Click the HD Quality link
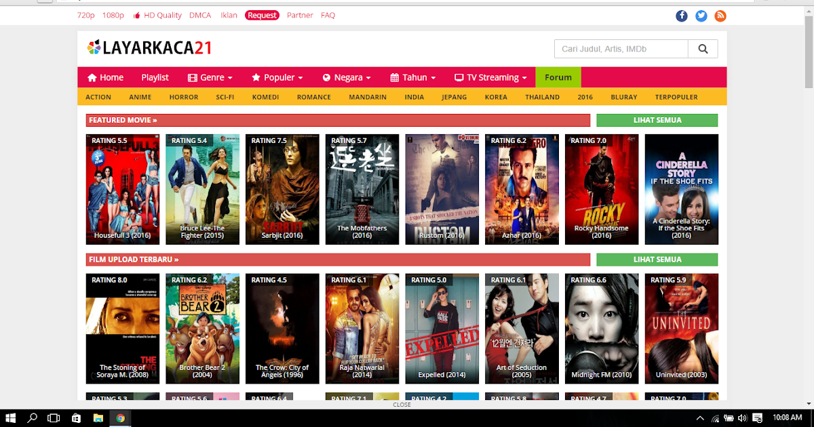This screenshot has width=814, height=427. [x=157, y=15]
